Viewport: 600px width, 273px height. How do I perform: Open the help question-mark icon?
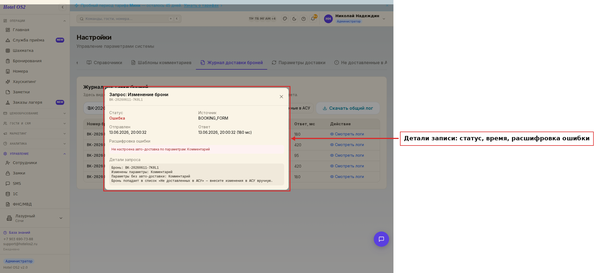pyautogui.click(x=304, y=19)
